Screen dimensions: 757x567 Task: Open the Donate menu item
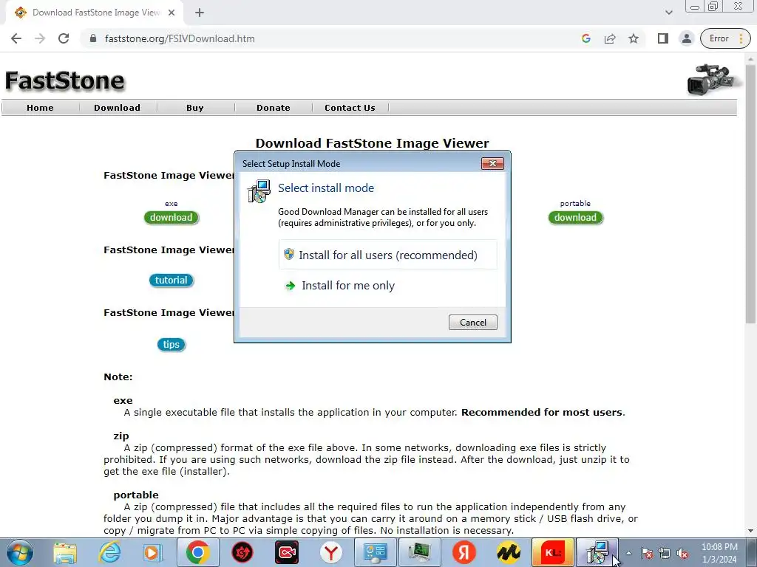[274, 108]
